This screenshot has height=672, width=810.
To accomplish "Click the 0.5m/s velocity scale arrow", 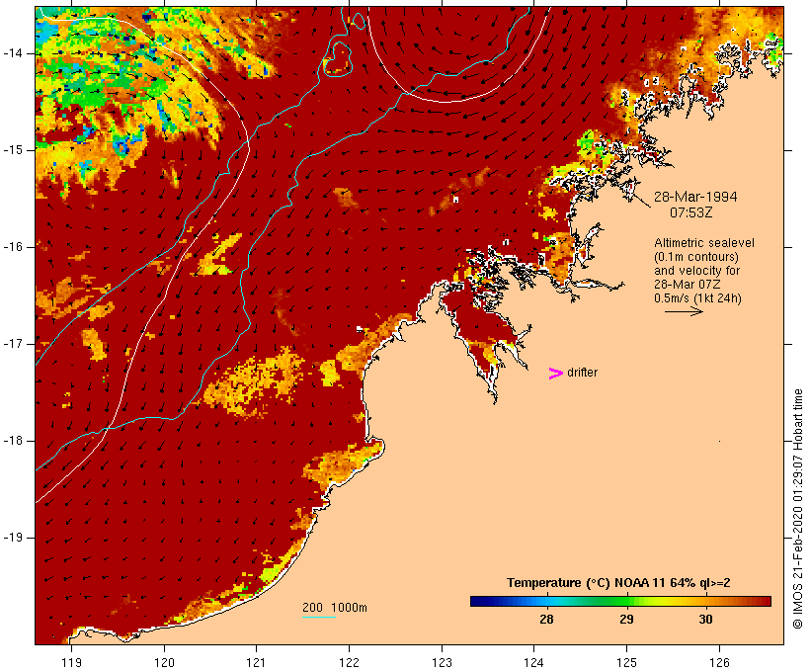I will click(684, 311).
